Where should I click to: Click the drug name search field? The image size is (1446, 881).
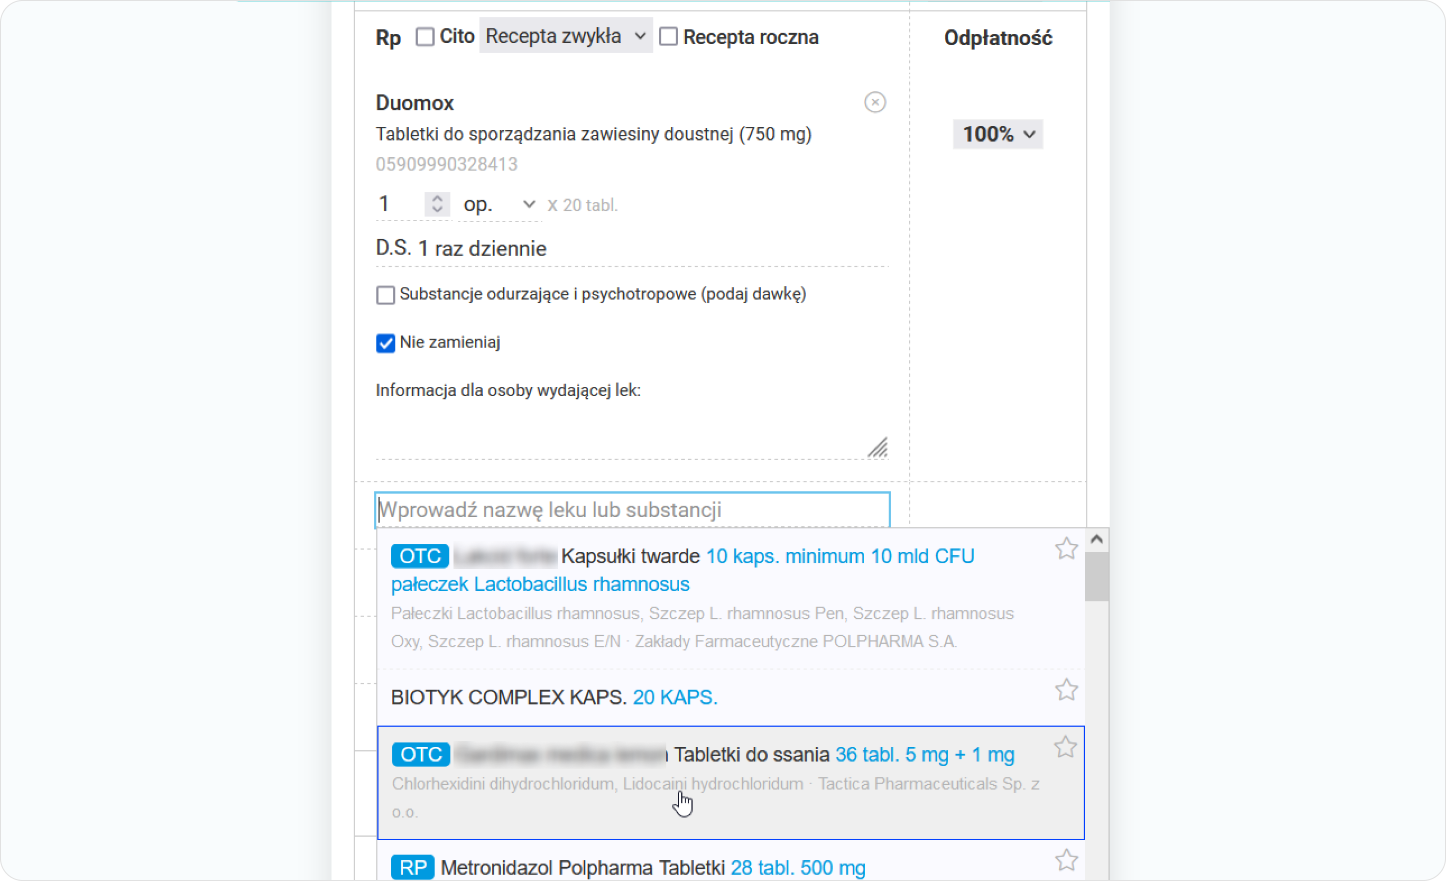[632, 510]
